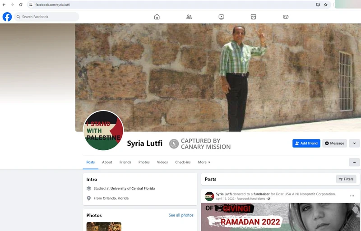Switch to the Photos tab

click(144, 162)
